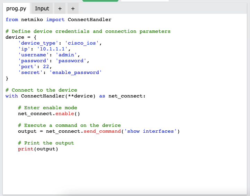Click the 'cisco_ios' string value
This screenshot has height=196, width=250.
point(82,43)
